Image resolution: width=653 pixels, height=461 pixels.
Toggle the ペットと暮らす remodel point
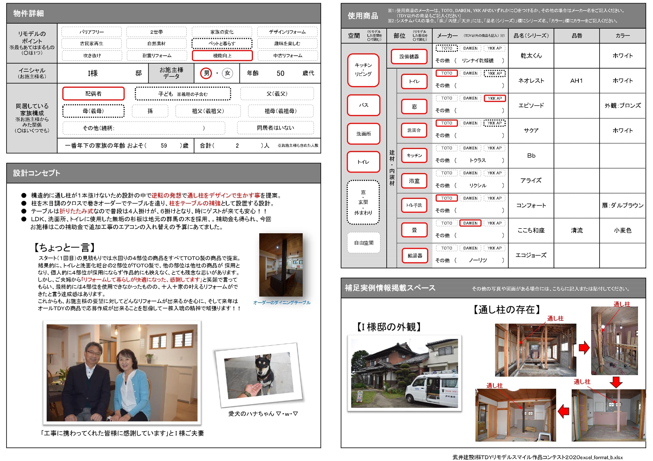coord(222,43)
